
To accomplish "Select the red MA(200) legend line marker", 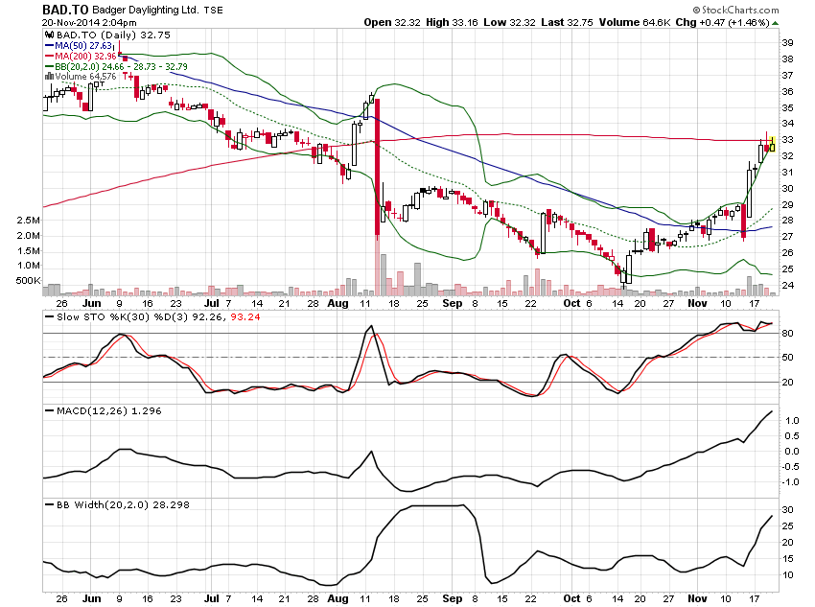I will 49,57.
